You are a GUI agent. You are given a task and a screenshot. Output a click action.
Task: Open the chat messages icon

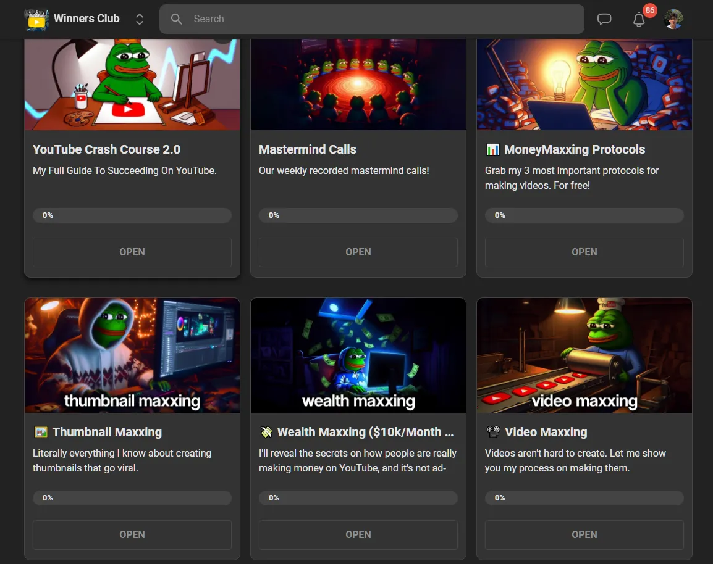pyautogui.click(x=604, y=19)
